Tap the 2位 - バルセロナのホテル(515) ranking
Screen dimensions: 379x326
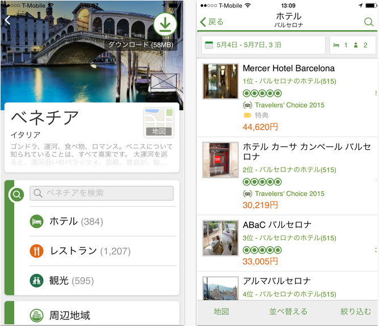coord(289,170)
